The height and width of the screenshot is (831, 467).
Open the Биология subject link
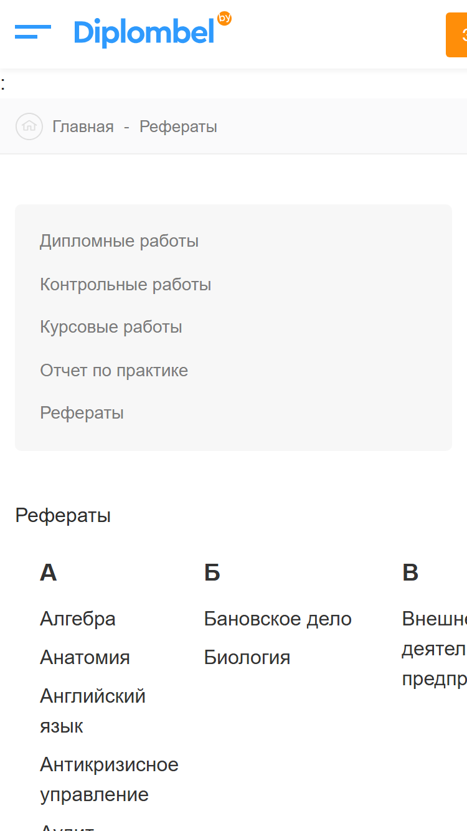click(x=247, y=657)
